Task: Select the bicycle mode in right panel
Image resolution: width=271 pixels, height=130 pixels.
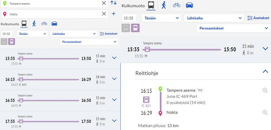Action: [177, 5]
